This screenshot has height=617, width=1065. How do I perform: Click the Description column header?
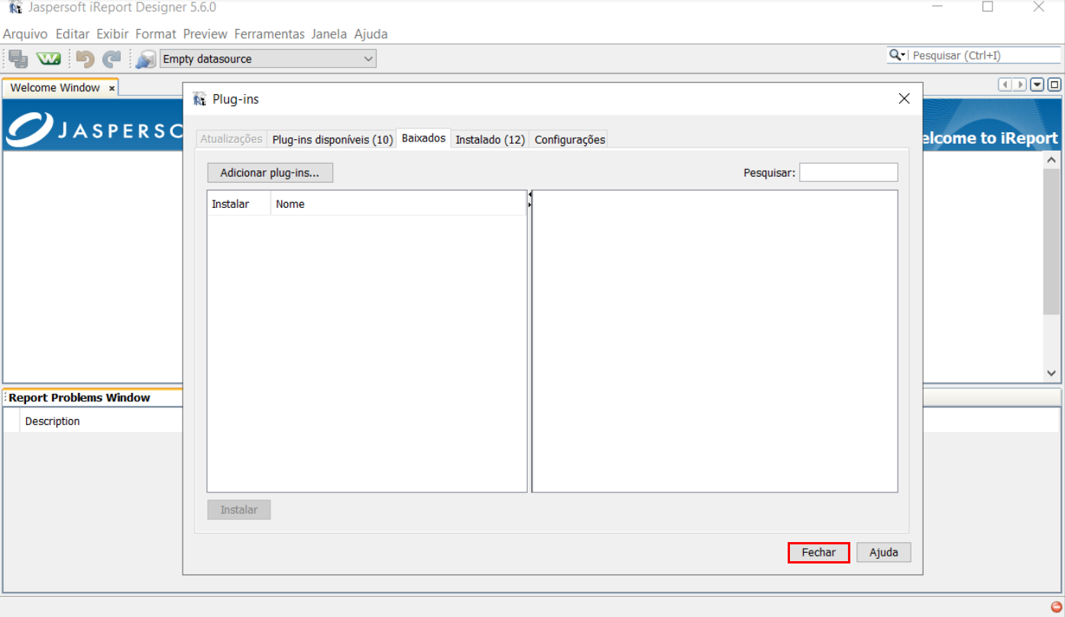click(x=53, y=421)
